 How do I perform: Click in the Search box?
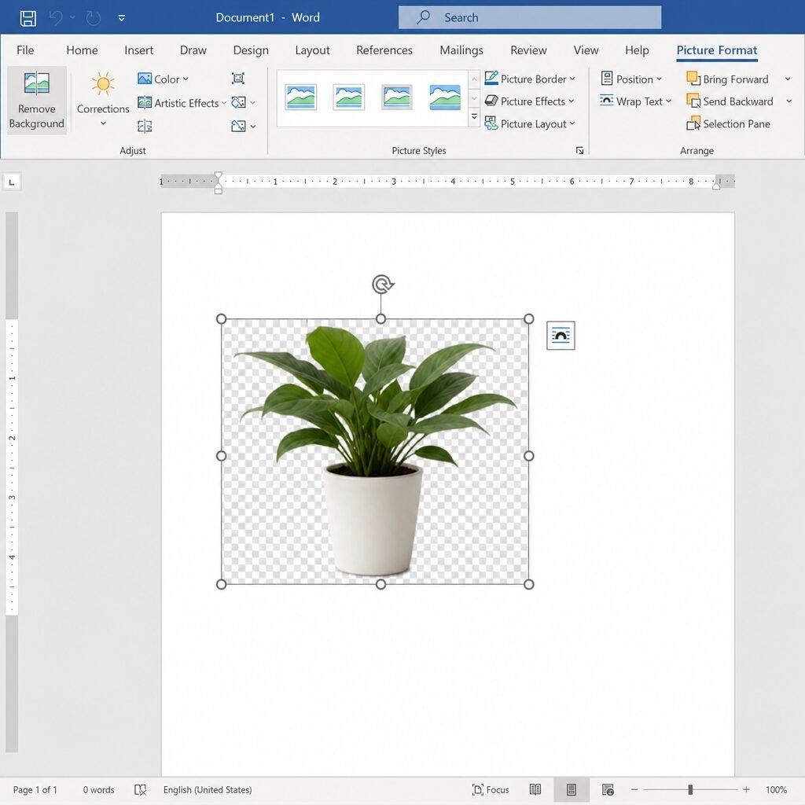pyautogui.click(x=529, y=17)
